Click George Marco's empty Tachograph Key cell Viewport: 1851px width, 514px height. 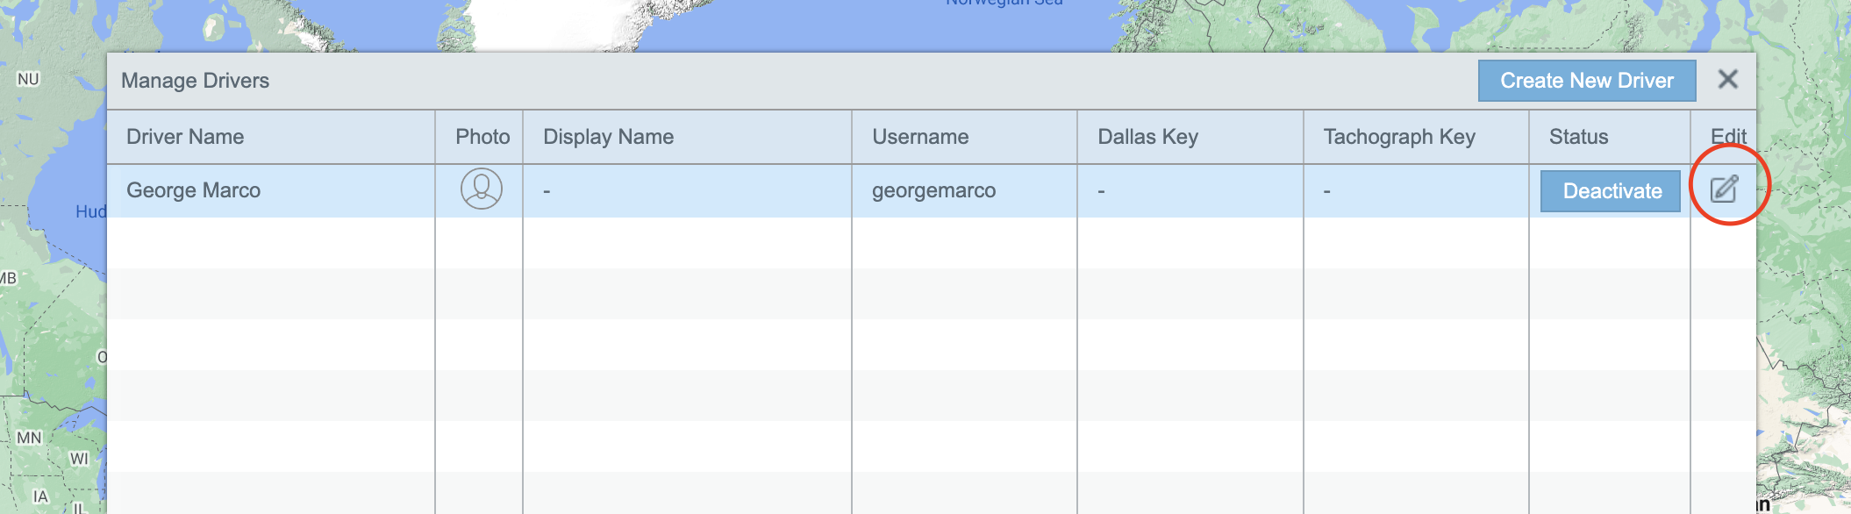tap(1415, 190)
